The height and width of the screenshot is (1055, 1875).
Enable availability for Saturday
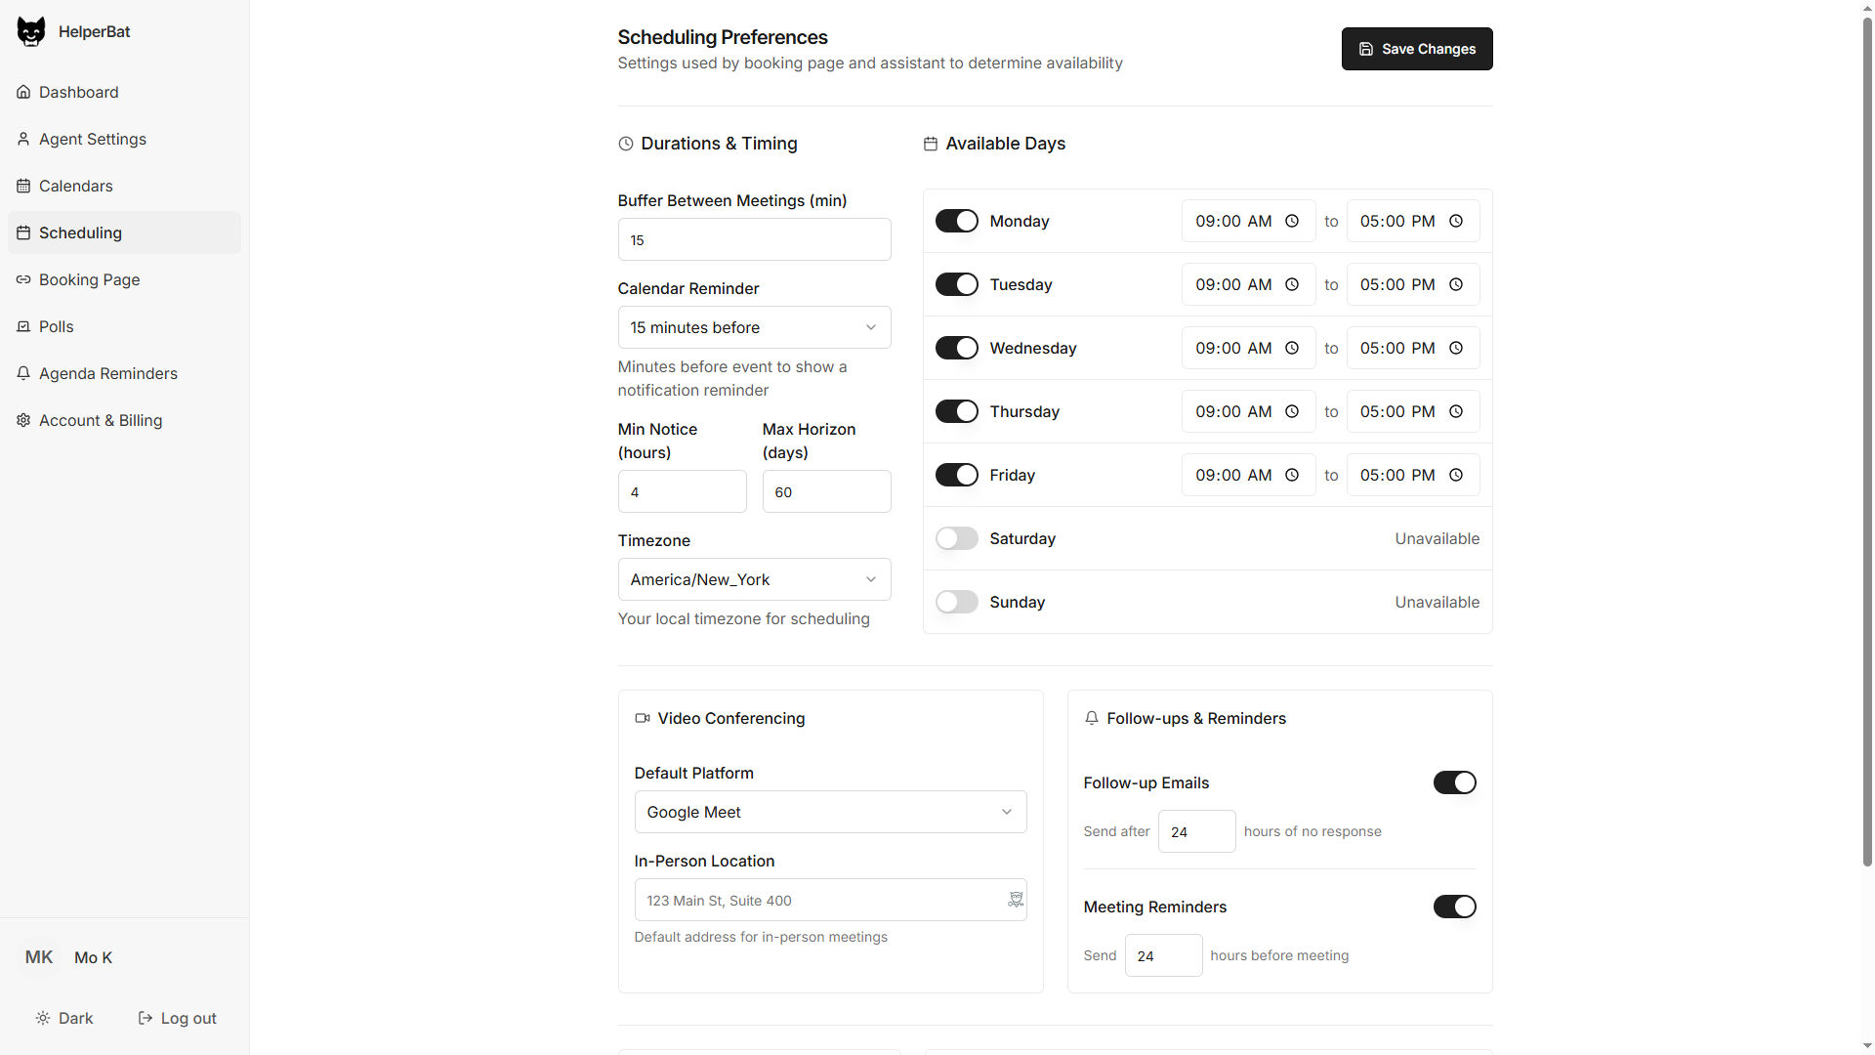956,538
